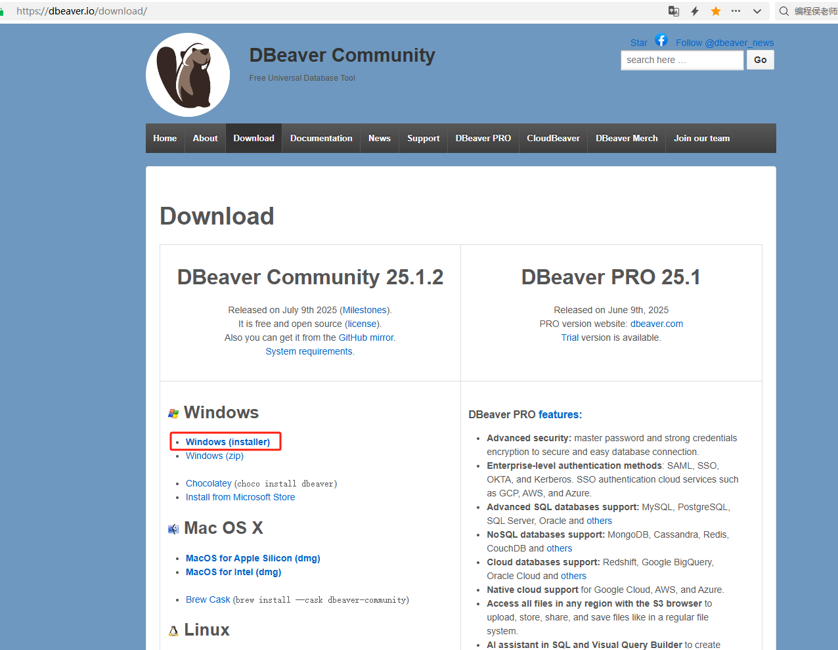The image size is (838, 650).
Task: Open the Milestones link
Action: (x=364, y=310)
